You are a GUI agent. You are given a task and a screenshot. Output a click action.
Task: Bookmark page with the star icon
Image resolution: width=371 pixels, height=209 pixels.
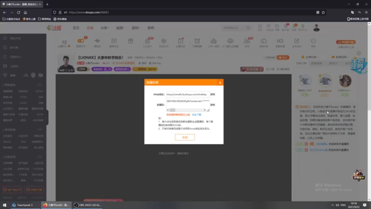pyautogui.click(x=323, y=13)
